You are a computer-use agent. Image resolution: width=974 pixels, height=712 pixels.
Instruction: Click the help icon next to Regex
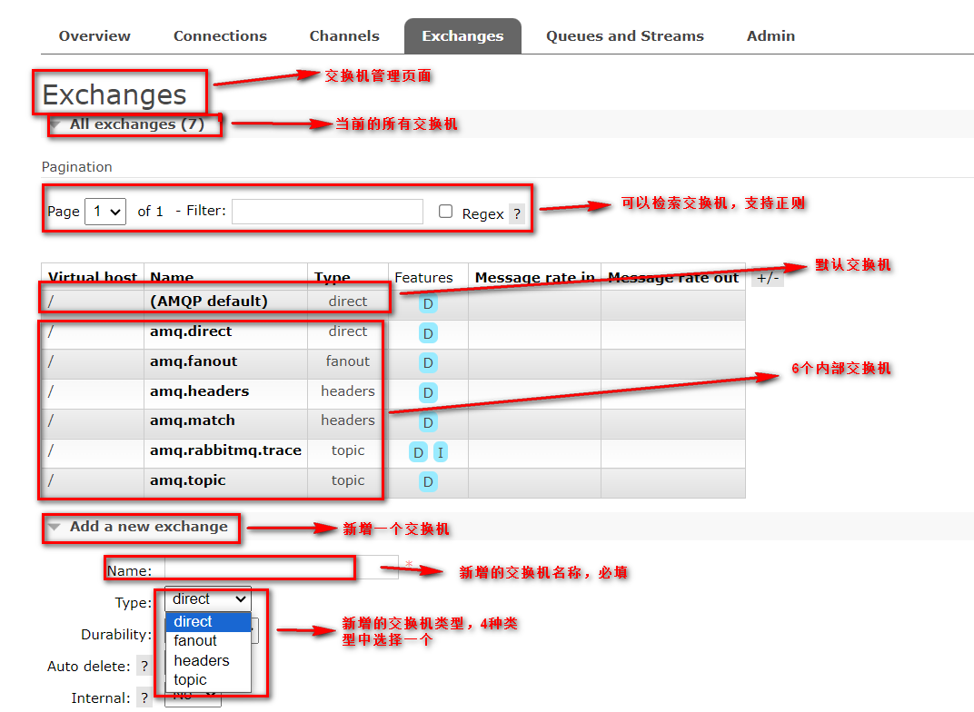(517, 213)
